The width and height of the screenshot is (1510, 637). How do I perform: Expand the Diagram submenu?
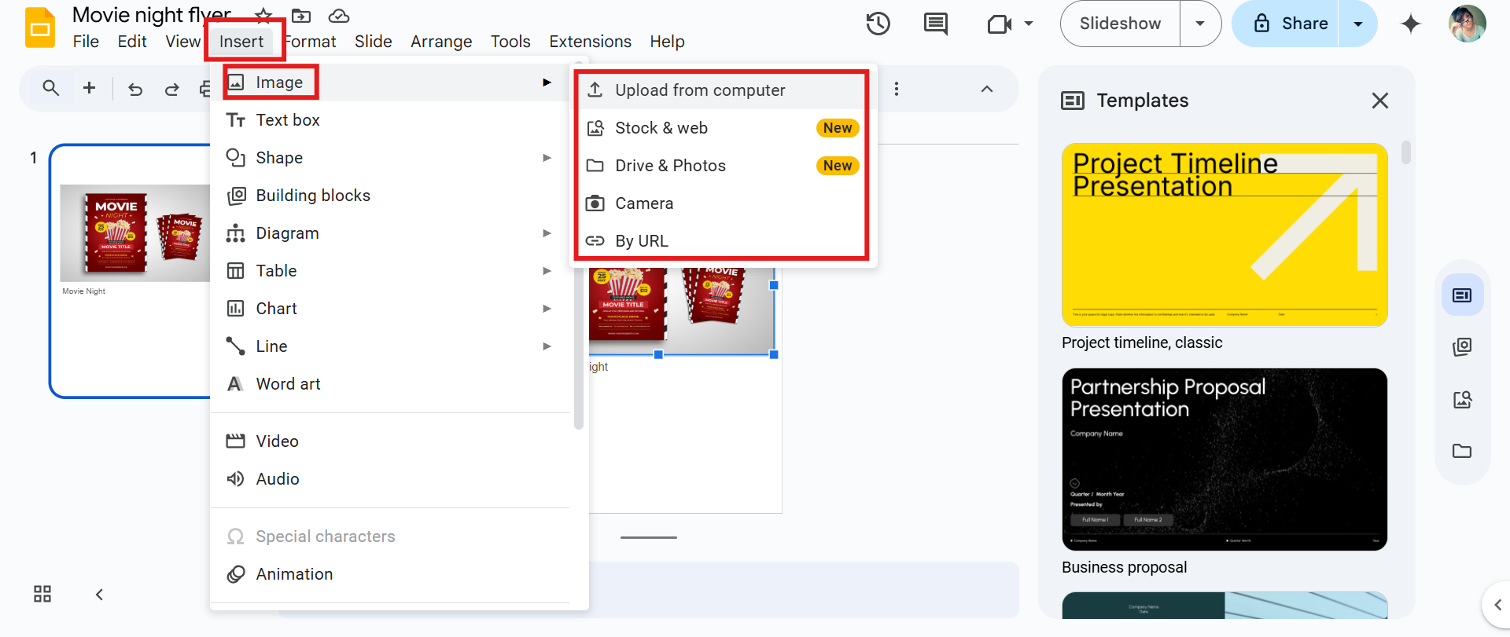[x=547, y=233]
